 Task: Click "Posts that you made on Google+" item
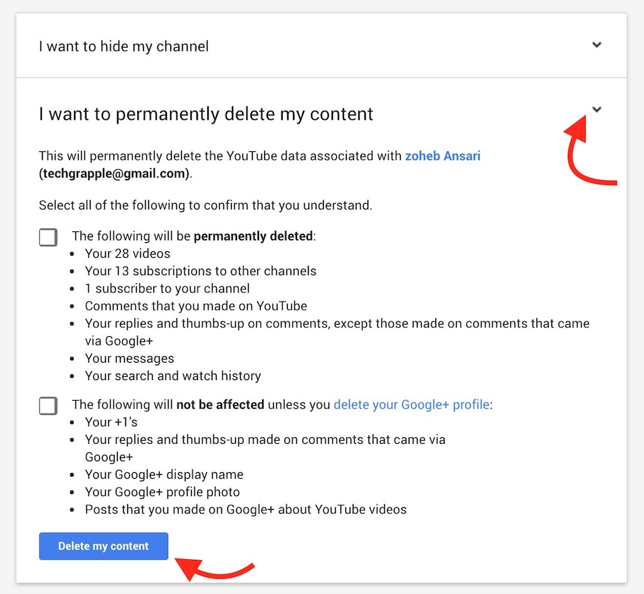pos(245,510)
